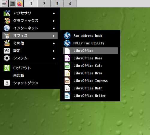Viewport: 150px width, 135px height.
Task: Click the その他 category icon
Action: [7, 43]
